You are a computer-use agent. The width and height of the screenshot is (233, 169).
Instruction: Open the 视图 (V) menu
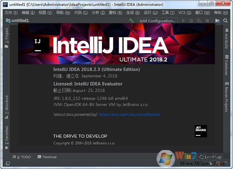pyautogui.click(x=45, y=13)
